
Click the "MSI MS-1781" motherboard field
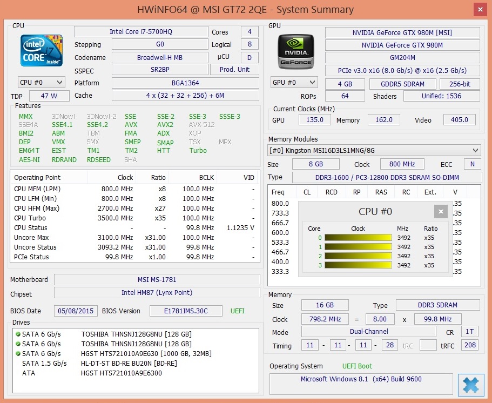click(157, 280)
